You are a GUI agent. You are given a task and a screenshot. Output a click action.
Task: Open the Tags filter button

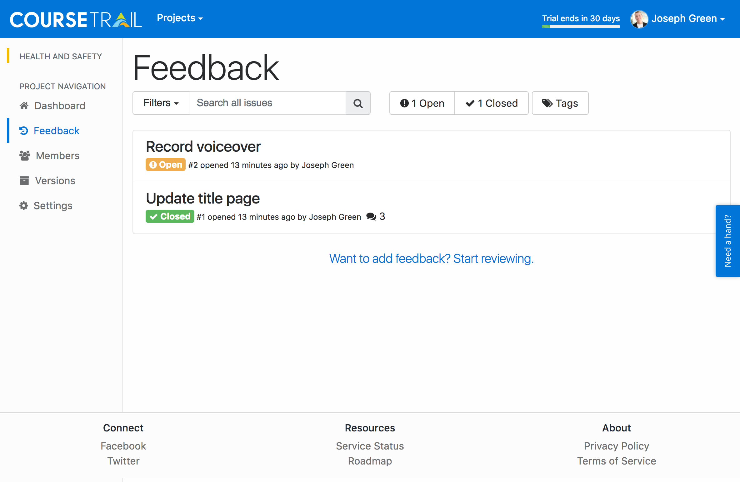coord(560,103)
